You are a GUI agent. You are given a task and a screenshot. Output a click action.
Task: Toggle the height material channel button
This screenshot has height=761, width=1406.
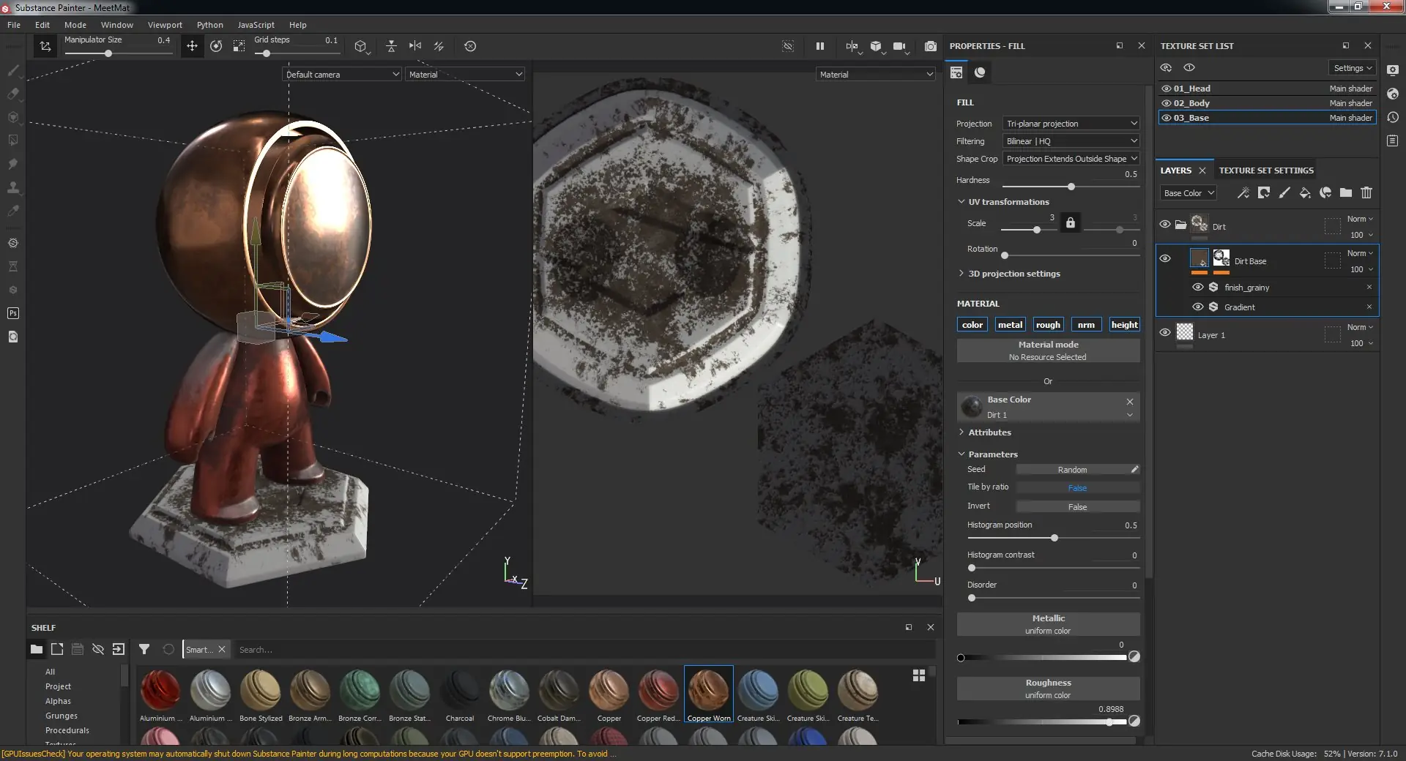pos(1124,325)
